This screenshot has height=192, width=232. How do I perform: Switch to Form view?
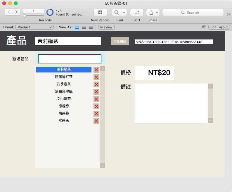[77, 27]
